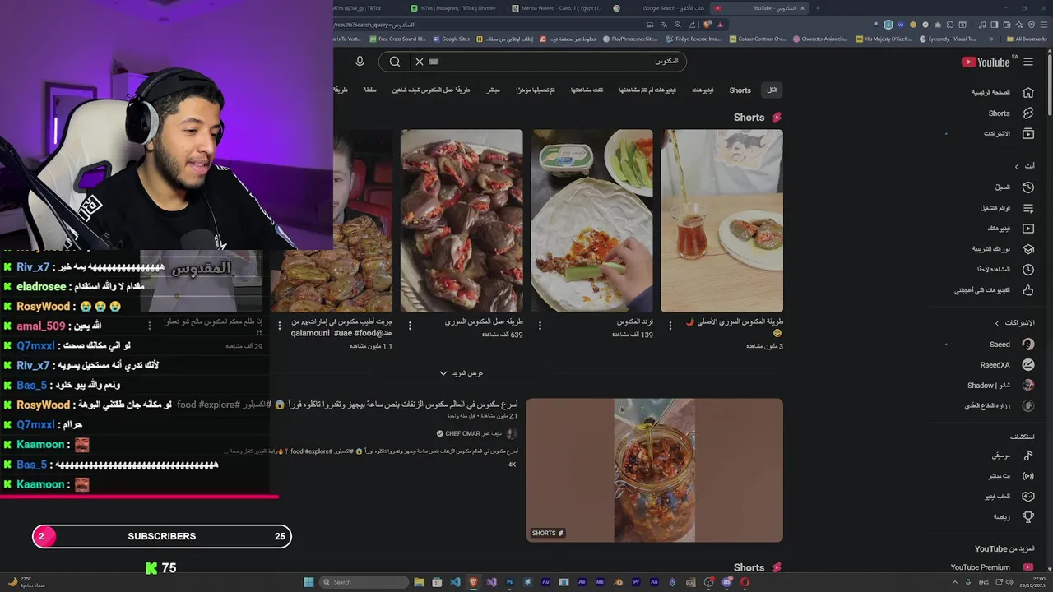Click the Brave shields icon
The image size is (1053, 592).
click(707, 25)
